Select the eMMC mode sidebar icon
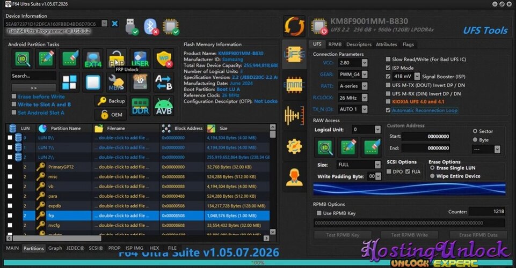Screen dimensions: 516x268 (294, 85)
